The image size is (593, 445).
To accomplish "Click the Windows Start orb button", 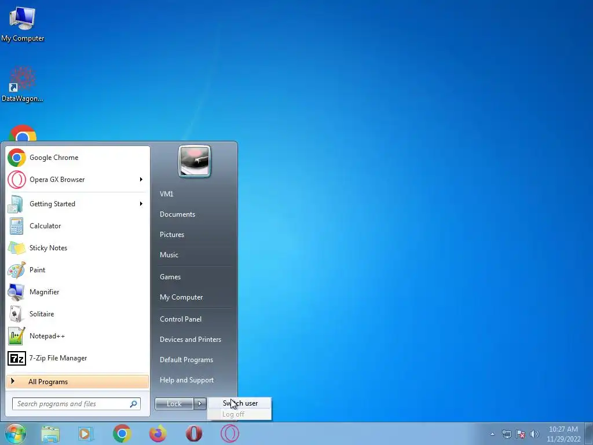I will point(16,433).
